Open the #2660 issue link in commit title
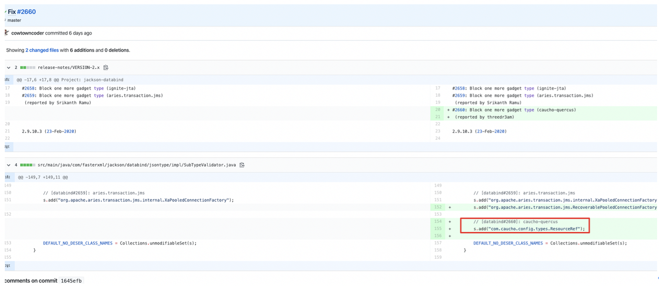 tap(26, 11)
